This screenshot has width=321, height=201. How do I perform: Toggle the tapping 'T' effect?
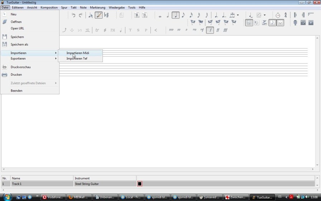click(x=130, y=30)
